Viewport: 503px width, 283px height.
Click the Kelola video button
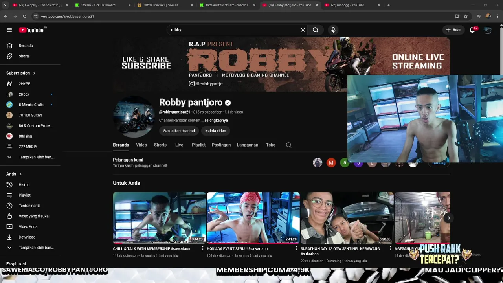tap(216, 131)
